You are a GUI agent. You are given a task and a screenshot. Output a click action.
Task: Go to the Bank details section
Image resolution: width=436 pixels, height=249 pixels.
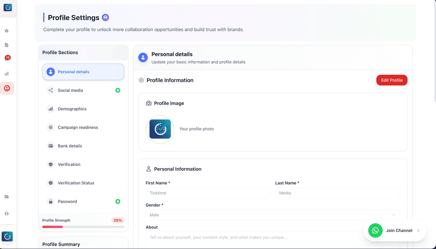[x=83, y=146]
